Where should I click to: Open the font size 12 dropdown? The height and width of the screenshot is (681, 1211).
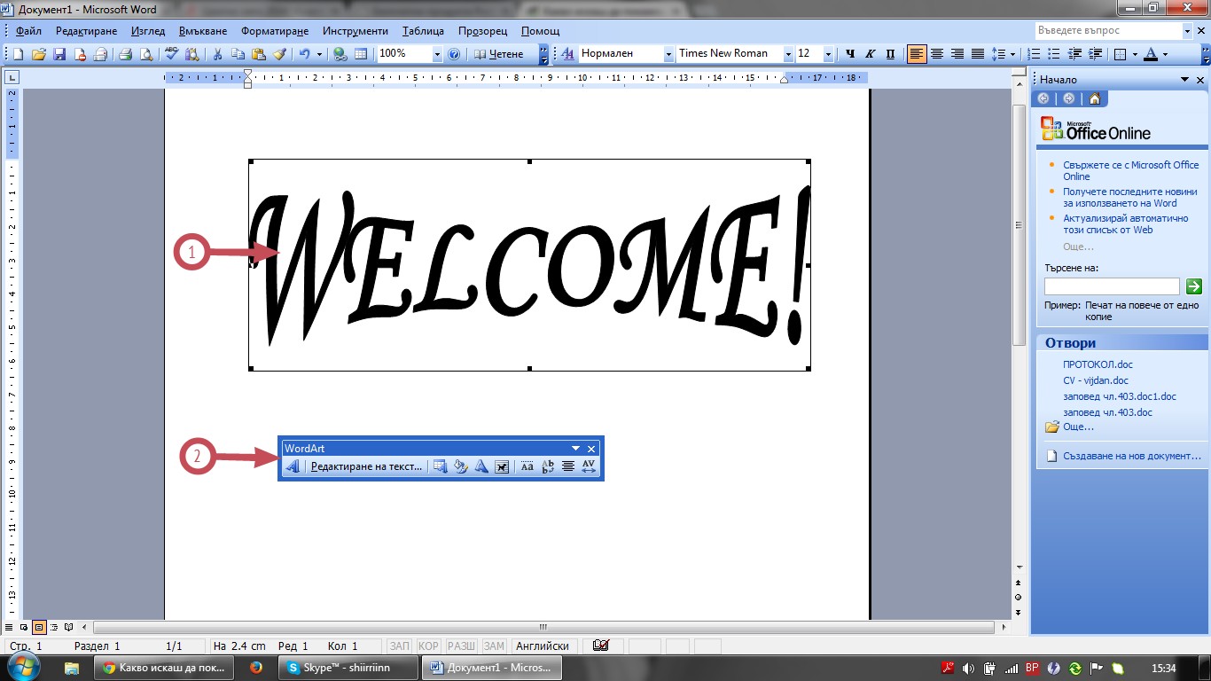coord(828,54)
